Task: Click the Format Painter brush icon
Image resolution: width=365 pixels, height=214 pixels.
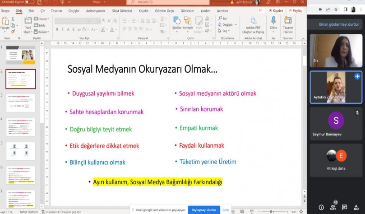Action: tap(13, 32)
